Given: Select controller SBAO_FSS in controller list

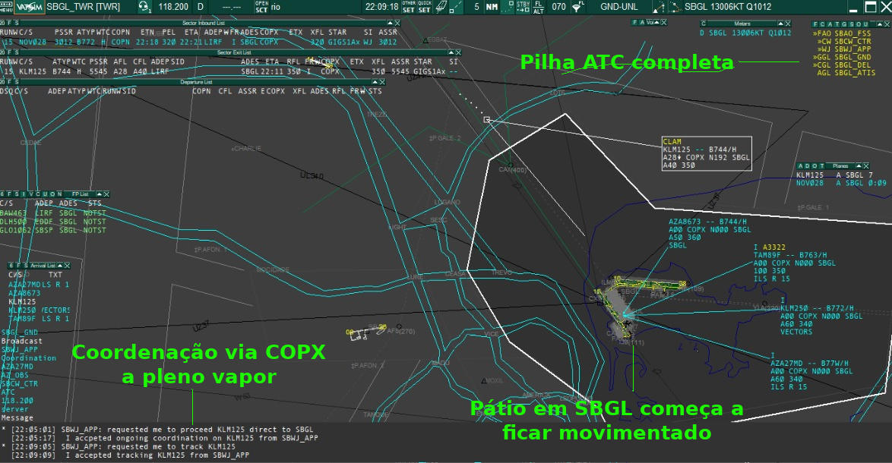Looking at the screenshot, I should click(843, 33).
